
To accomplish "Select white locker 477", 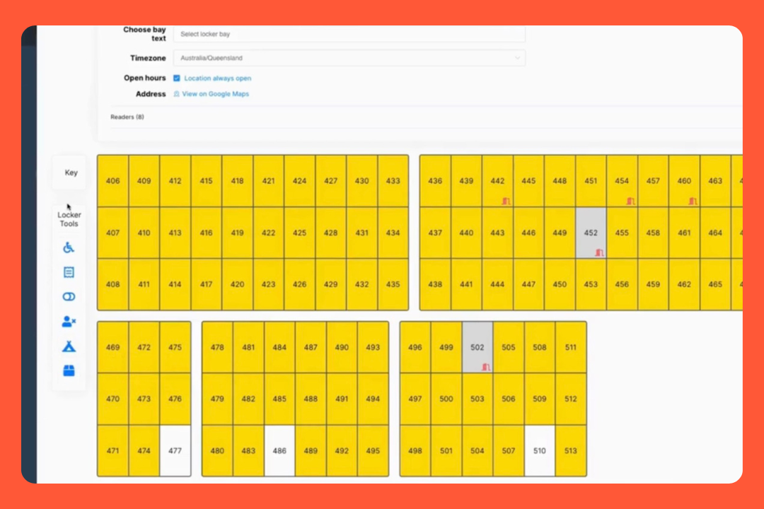I will click(x=175, y=450).
